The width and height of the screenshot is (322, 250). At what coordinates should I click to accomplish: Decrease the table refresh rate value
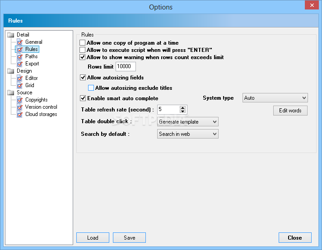click(x=182, y=111)
